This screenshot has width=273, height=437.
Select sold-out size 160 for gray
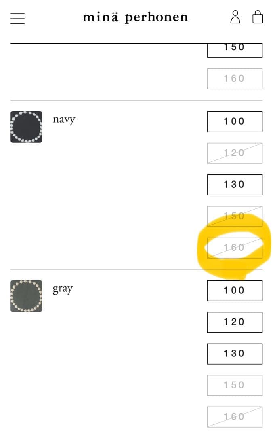[x=235, y=417]
